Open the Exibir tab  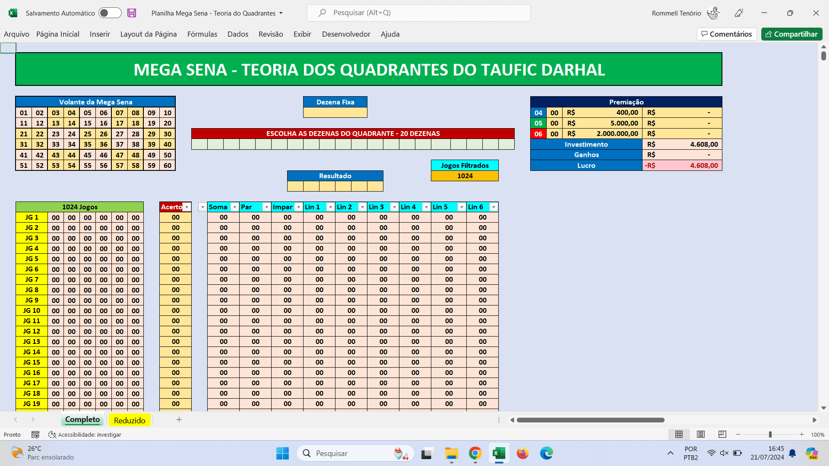click(302, 34)
